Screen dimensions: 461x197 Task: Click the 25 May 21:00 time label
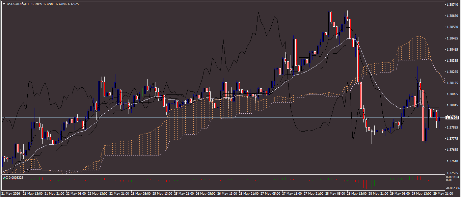coord(184,194)
